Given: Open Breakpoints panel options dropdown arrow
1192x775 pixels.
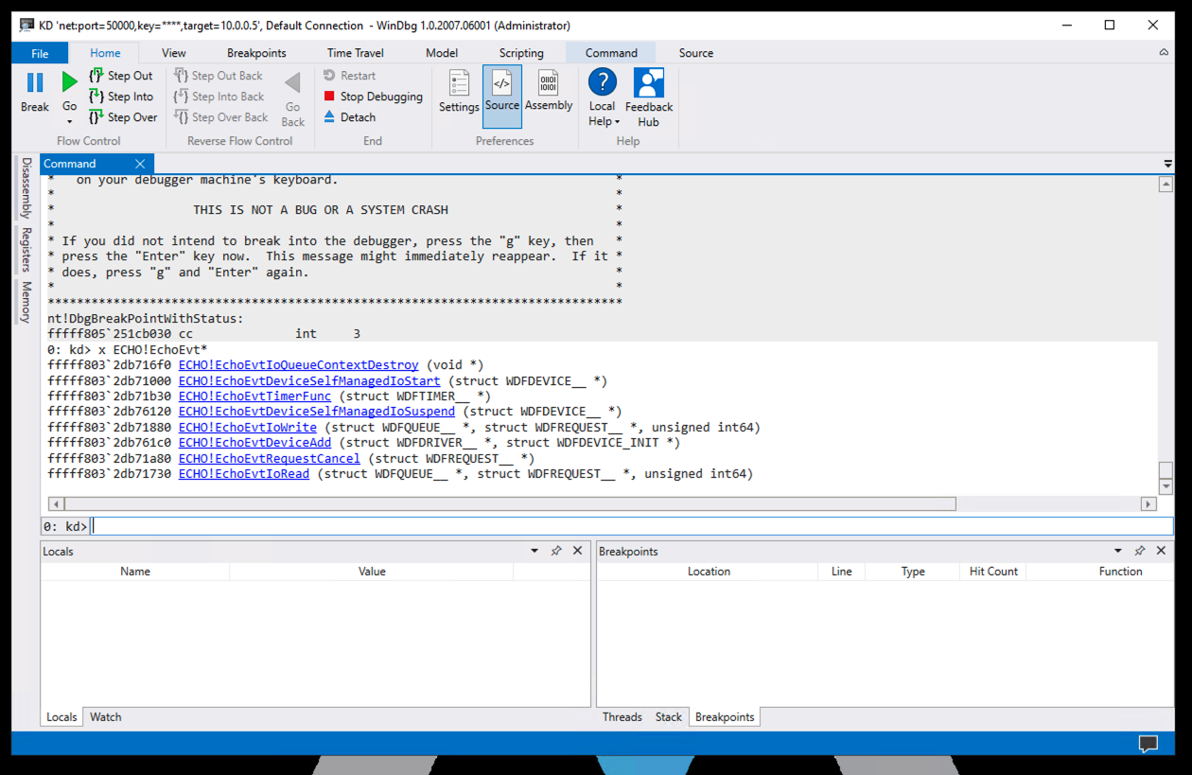Looking at the screenshot, I should pos(1117,551).
